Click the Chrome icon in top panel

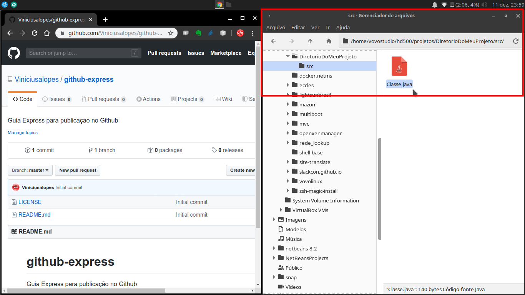219,5
